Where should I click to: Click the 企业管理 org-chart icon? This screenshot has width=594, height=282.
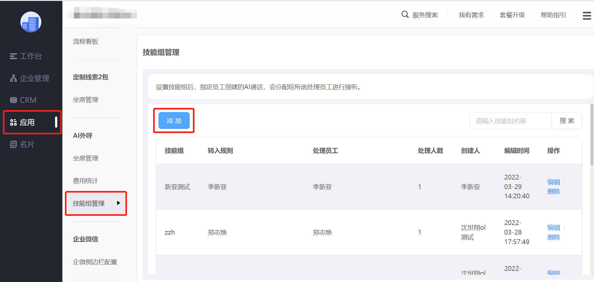tap(13, 78)
